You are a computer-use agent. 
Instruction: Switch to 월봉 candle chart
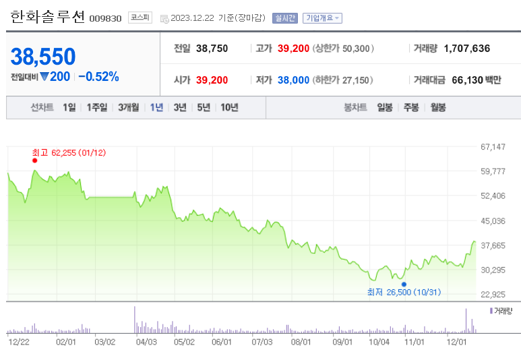pos(438,107)
